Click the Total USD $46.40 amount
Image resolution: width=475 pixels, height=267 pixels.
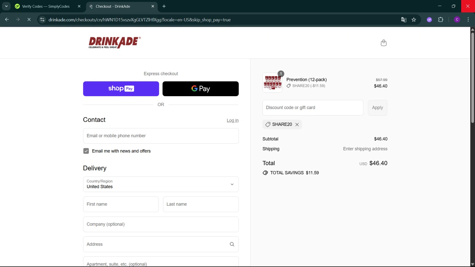[378, 163]
